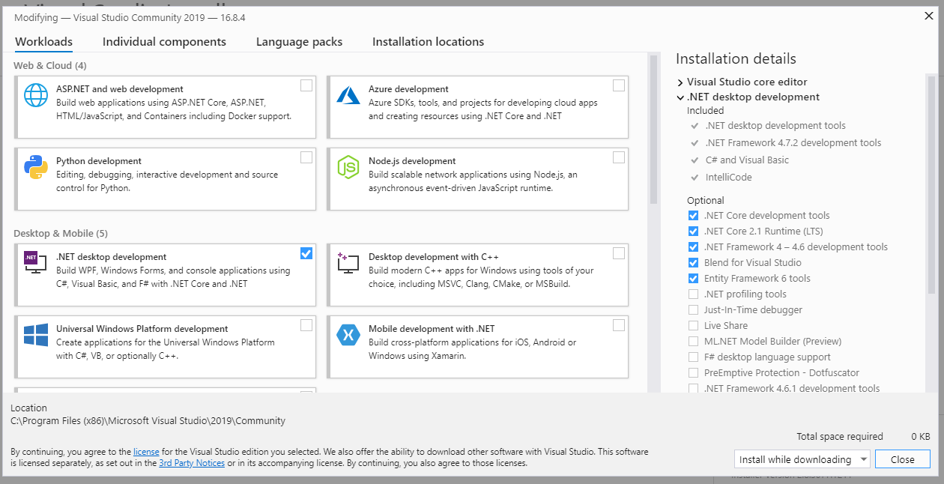Select the Universal Windows Platform development title
Screen dimensions: 944x484
pos(142,329)
